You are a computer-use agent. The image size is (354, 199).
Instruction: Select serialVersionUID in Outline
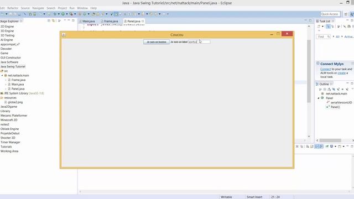click(341, 102)
